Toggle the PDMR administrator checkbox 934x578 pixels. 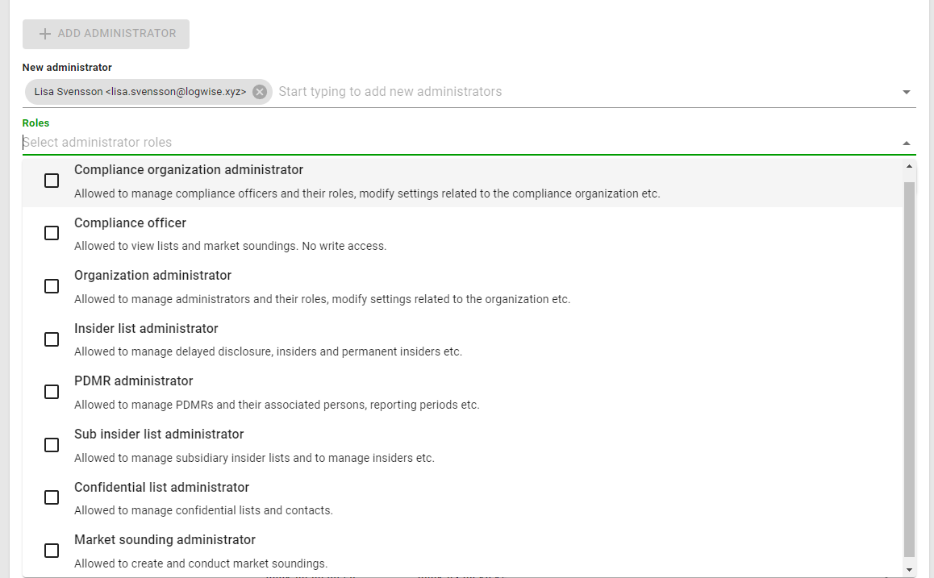point(52,392)
